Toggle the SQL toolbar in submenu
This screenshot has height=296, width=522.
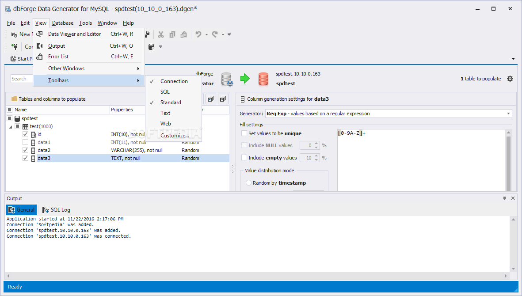click(173, 92)
